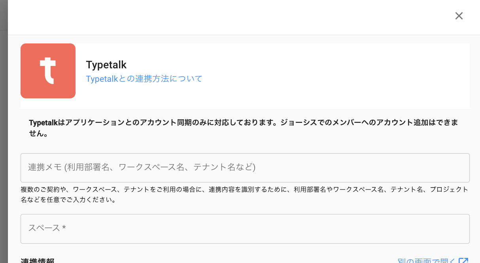The height and width of the screenshot is (263, 480).
Task: Click the Typetalk heading title
Action: (106, 65)
